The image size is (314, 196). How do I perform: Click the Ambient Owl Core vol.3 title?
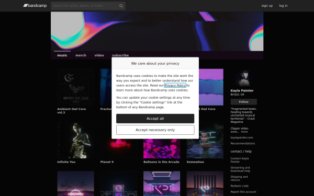coord(72,111)
